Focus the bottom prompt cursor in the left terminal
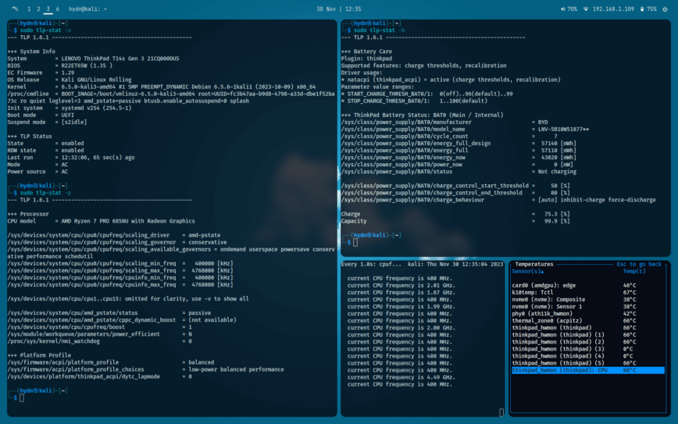The height and width of the screenshot is (424, 678). (22, 397)
